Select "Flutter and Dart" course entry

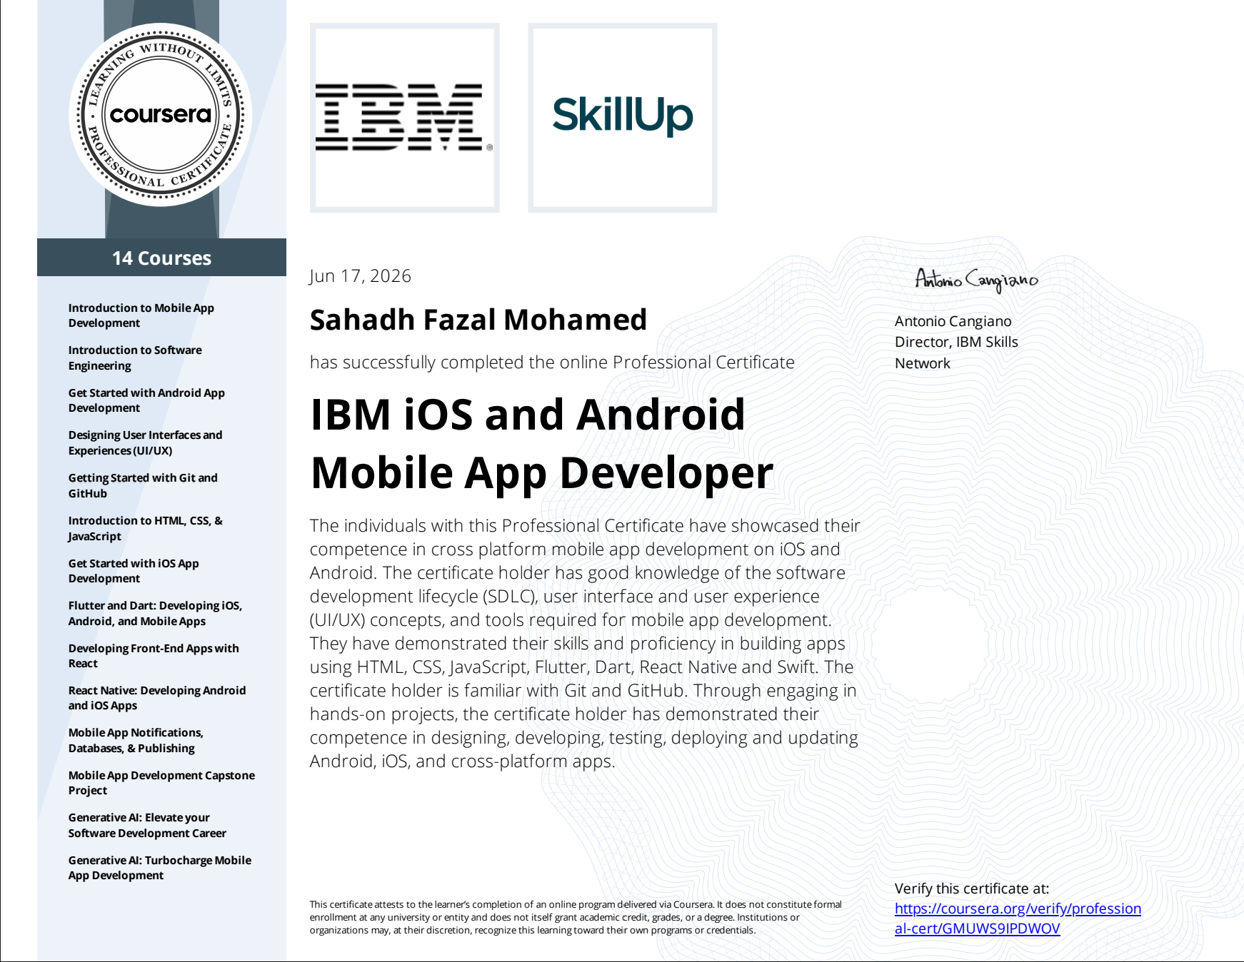pos(155,613)
